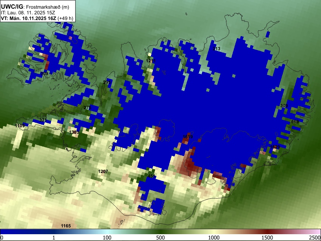Click the legend tick value 1
The width and height of the screenshot is (321, 241).
pos(54,238)
